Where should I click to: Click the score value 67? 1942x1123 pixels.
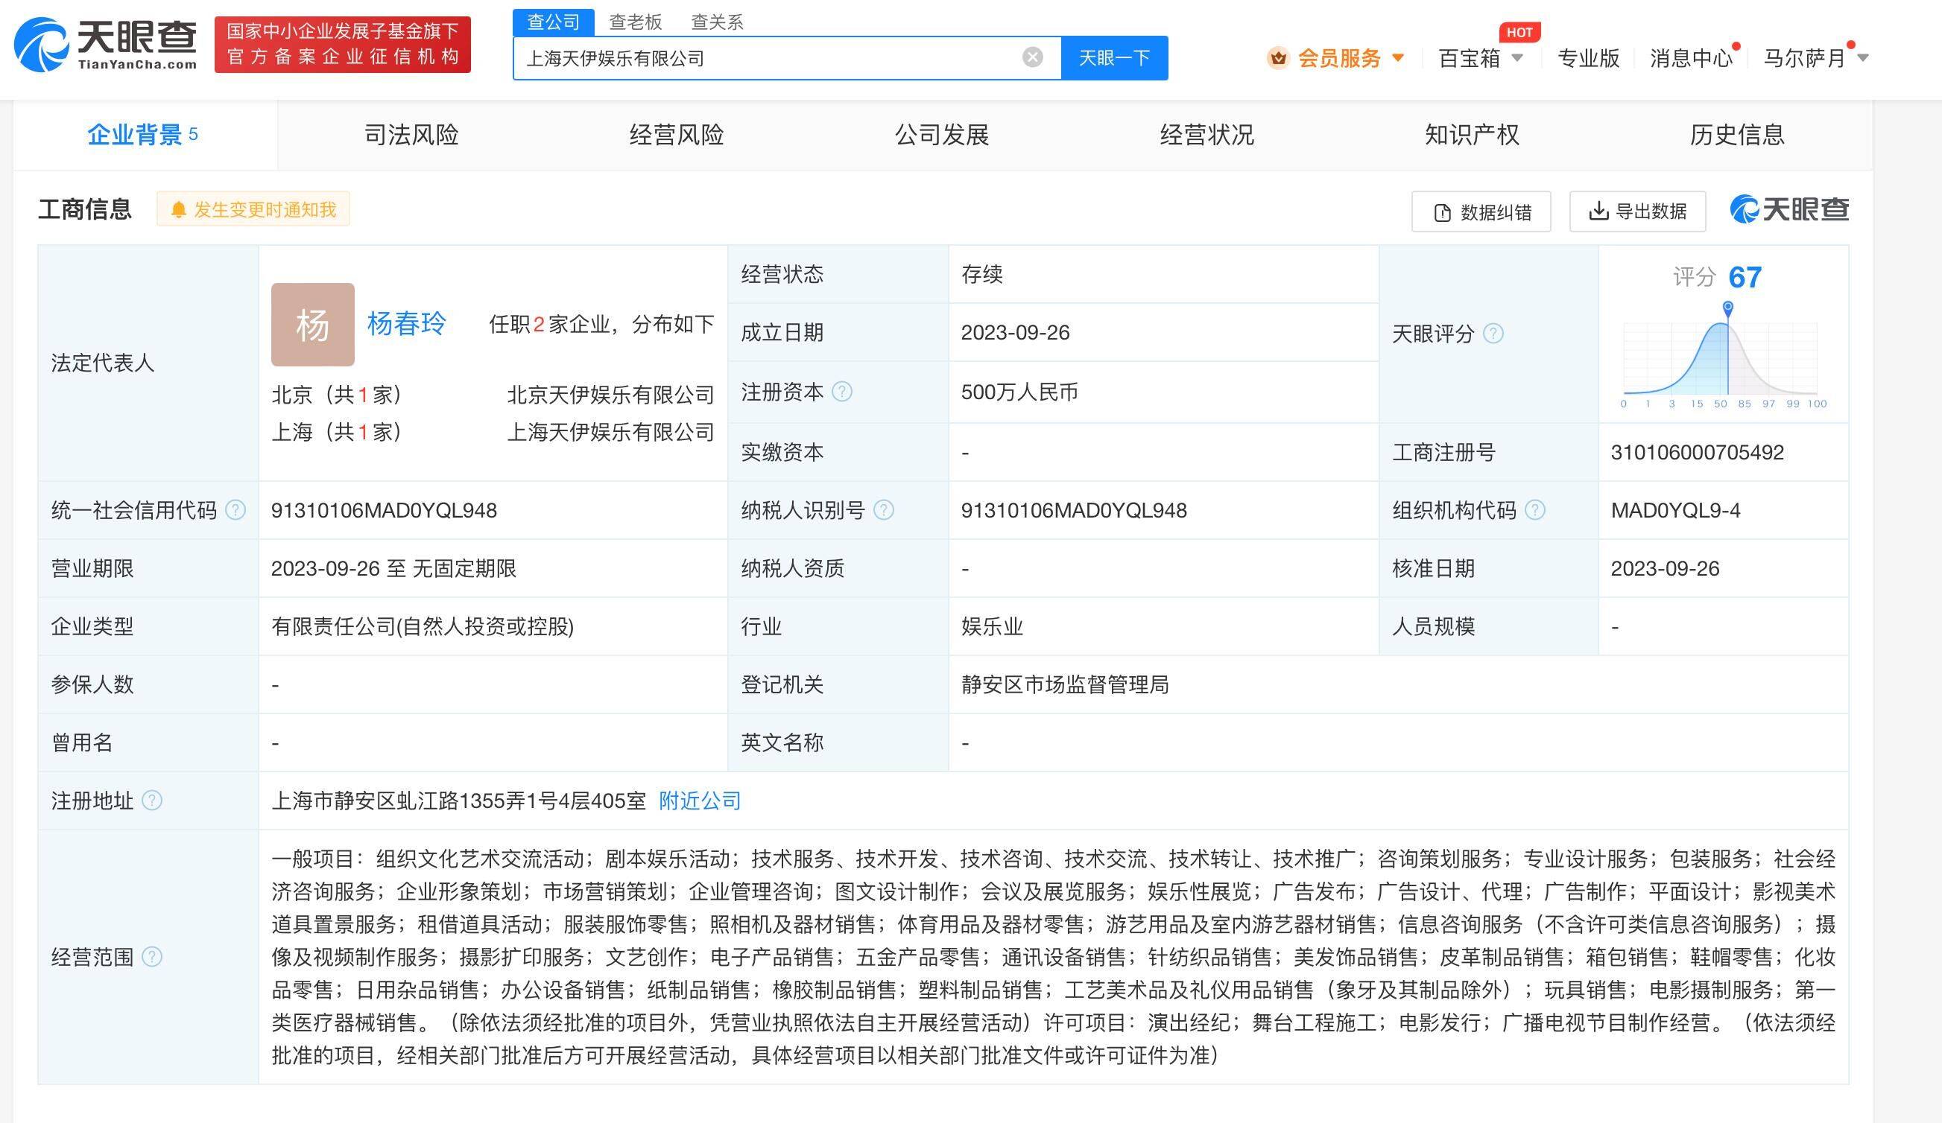tap(1745, 276)
